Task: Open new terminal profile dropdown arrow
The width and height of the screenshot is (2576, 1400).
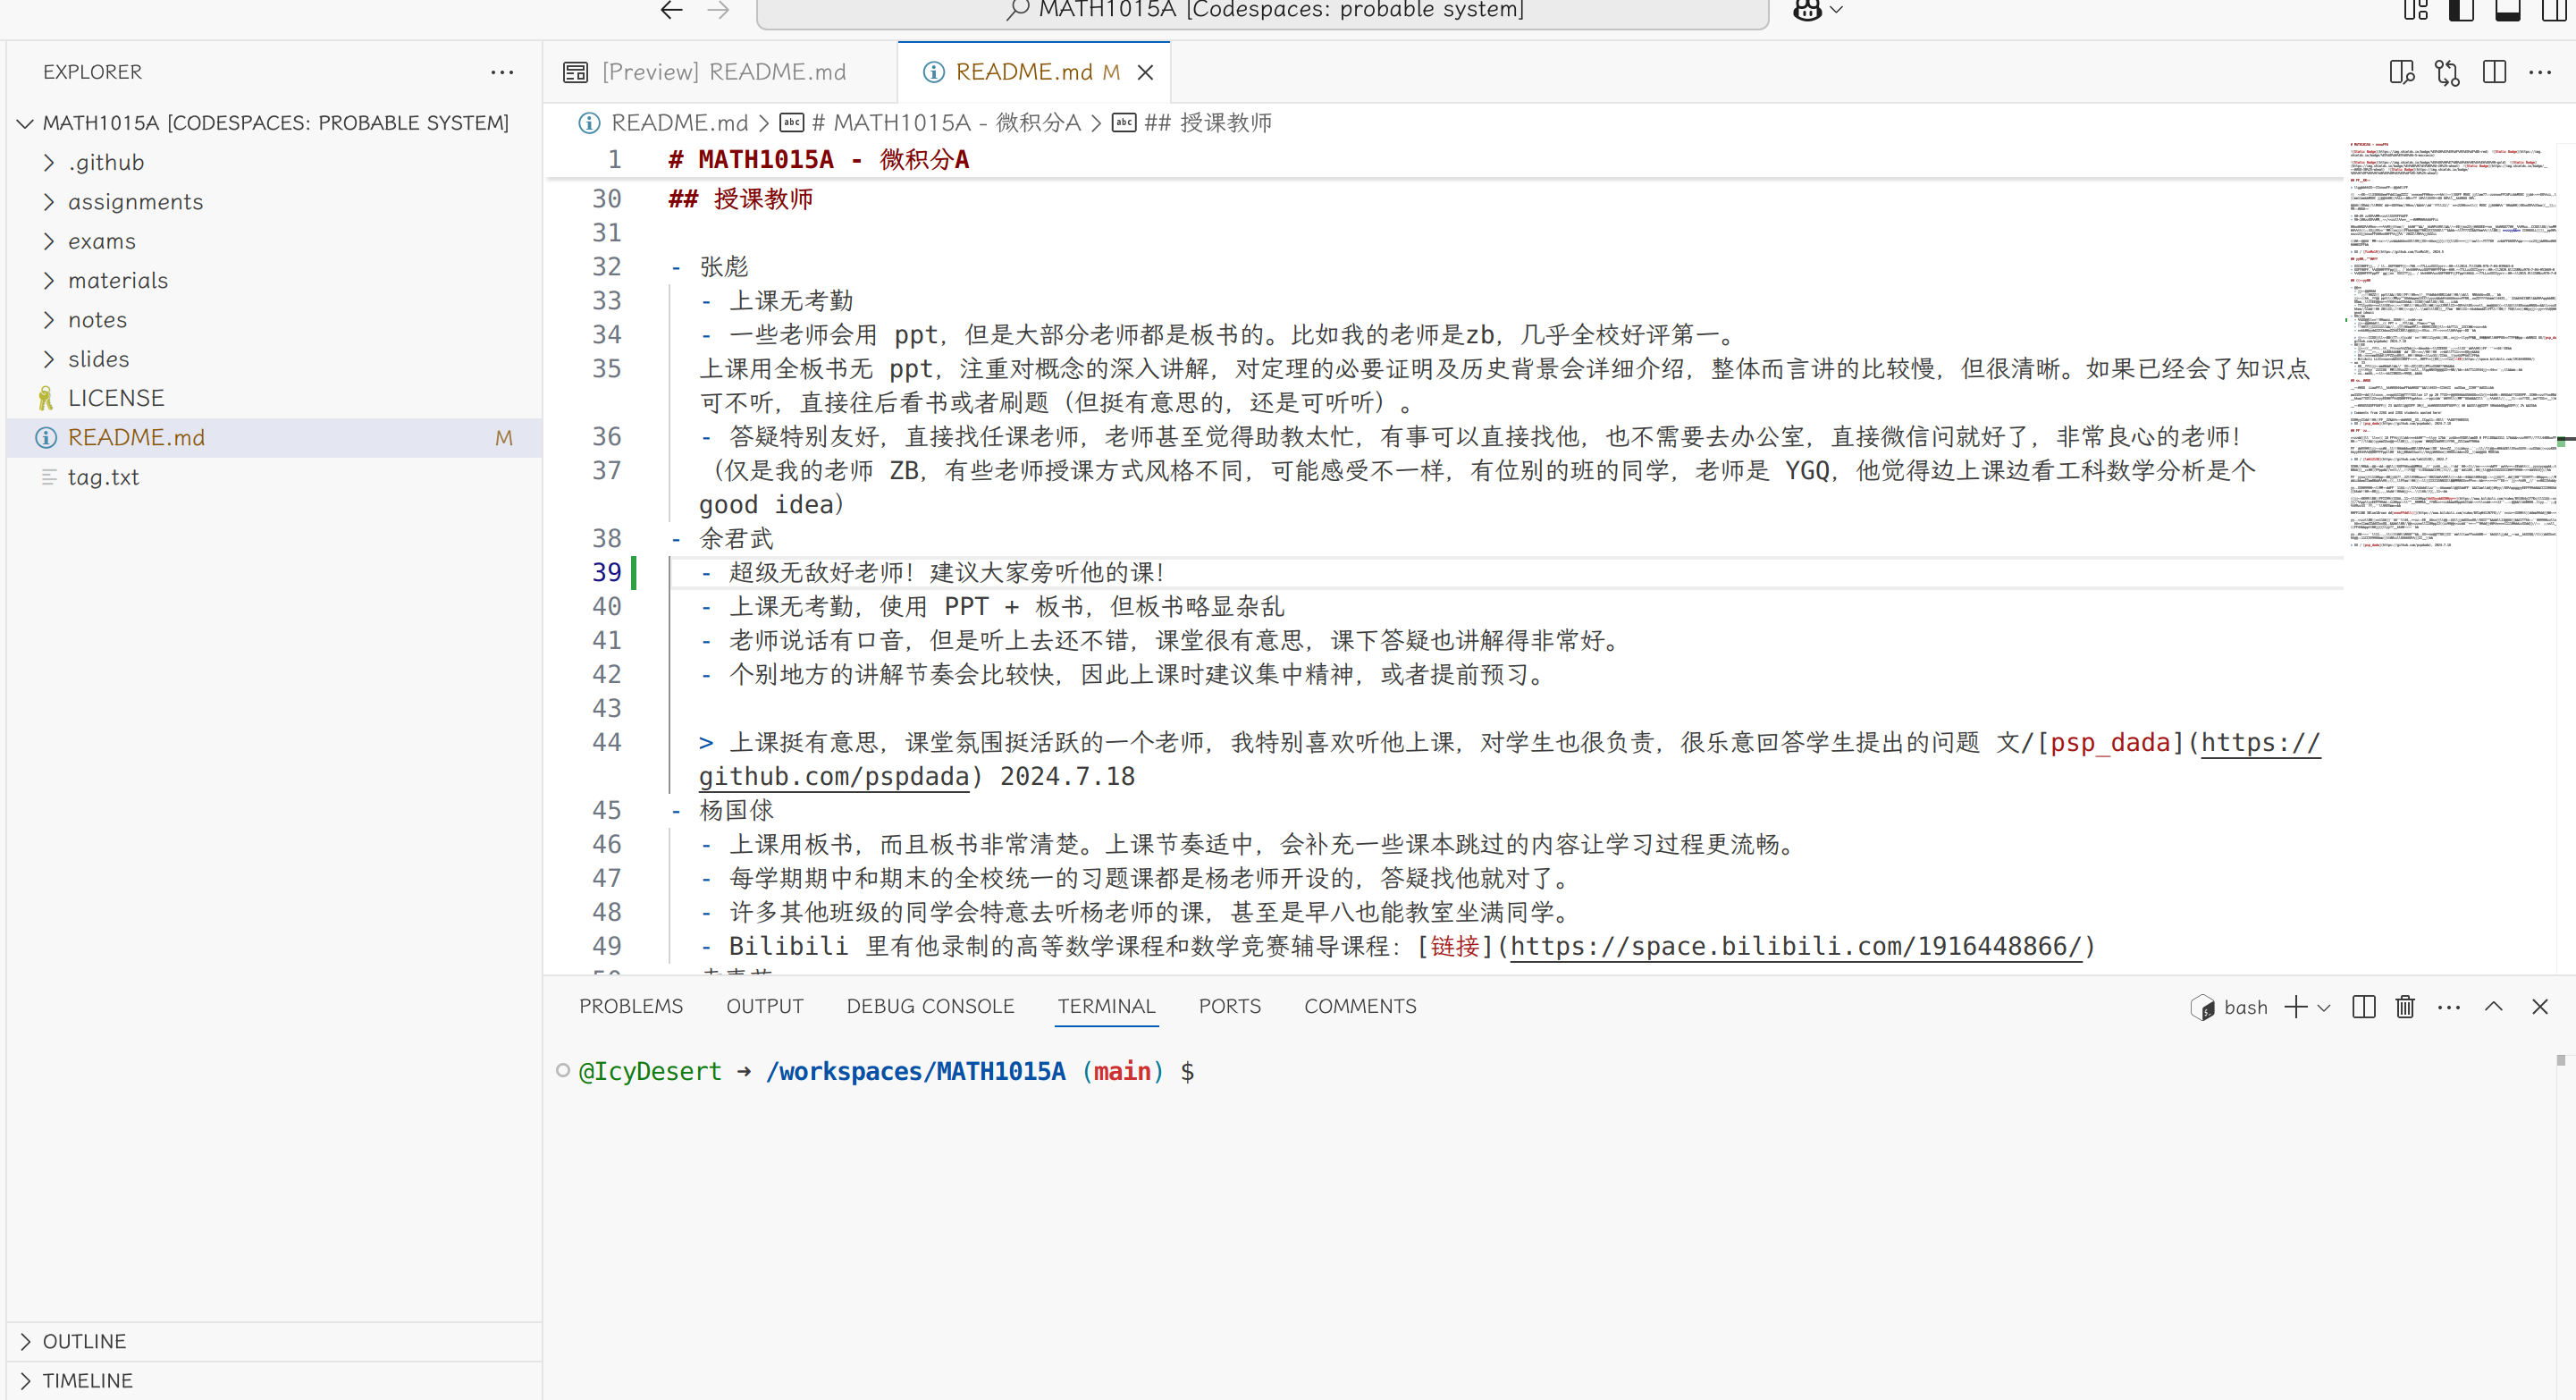Action: [x=2324, y=1007]
